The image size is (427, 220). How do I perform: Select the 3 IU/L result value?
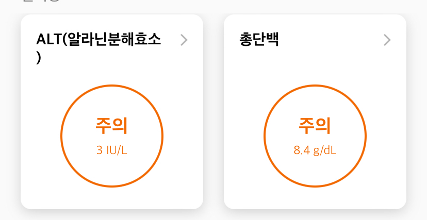(112, 150)
